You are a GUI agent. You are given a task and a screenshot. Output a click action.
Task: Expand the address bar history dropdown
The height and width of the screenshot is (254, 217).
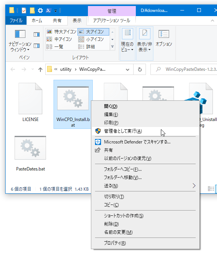[128, 69]
